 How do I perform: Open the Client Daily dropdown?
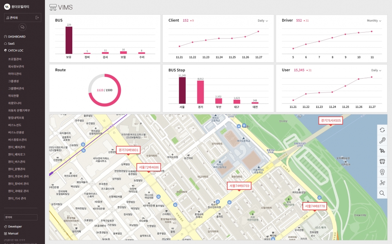tap(263, 20)
